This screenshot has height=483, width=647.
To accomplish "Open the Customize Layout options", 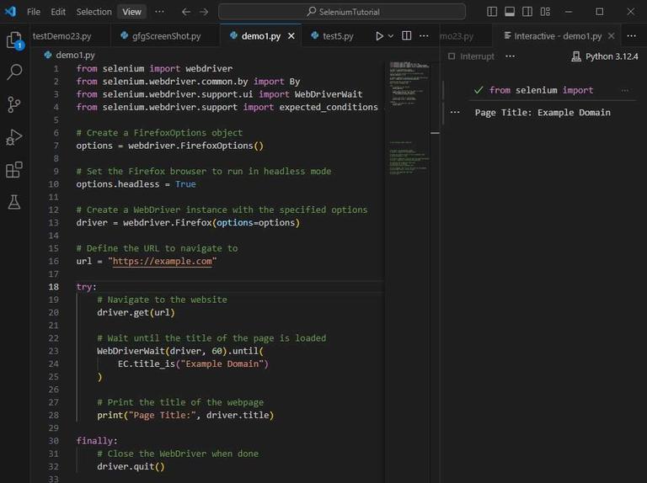I will 545,12.
